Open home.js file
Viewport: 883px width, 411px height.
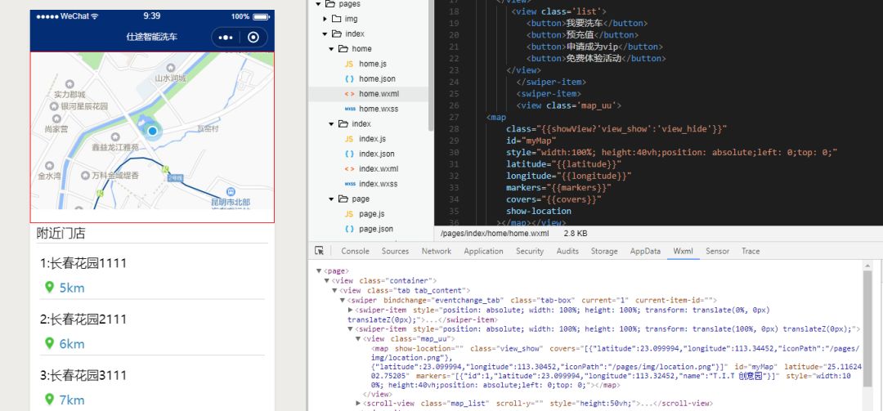pyautogui.click(x=373, y=65)
